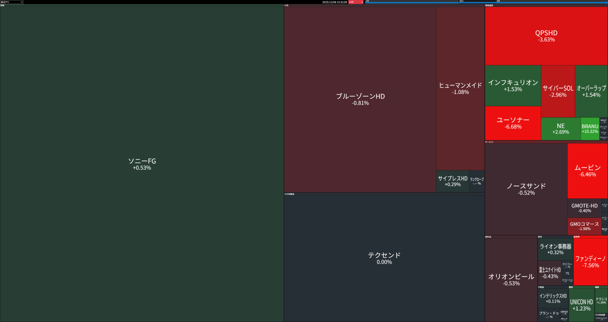The width and height of the screenshot is (608, 322).
Task: Select the NE +2.69% tile
Action: pyautogui.click(x=560, y=129)
